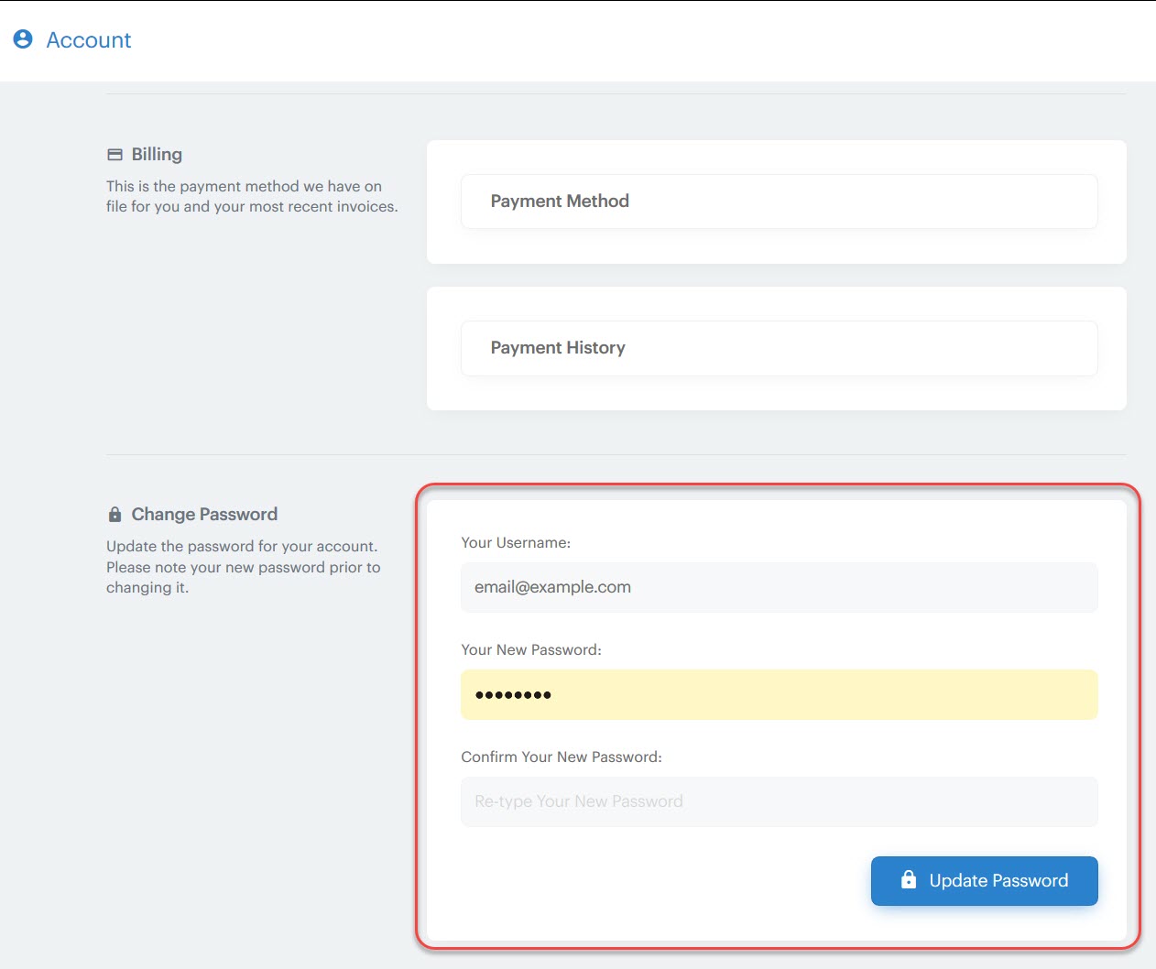Image resolution: width=1156 pixels, height=969 pixels.
Task: Open the Account page via header label
Action: tap(88, 40)
